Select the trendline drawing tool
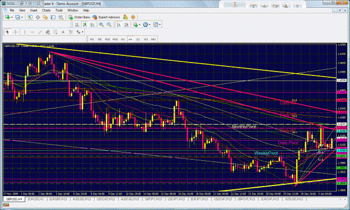 (40, 32)
